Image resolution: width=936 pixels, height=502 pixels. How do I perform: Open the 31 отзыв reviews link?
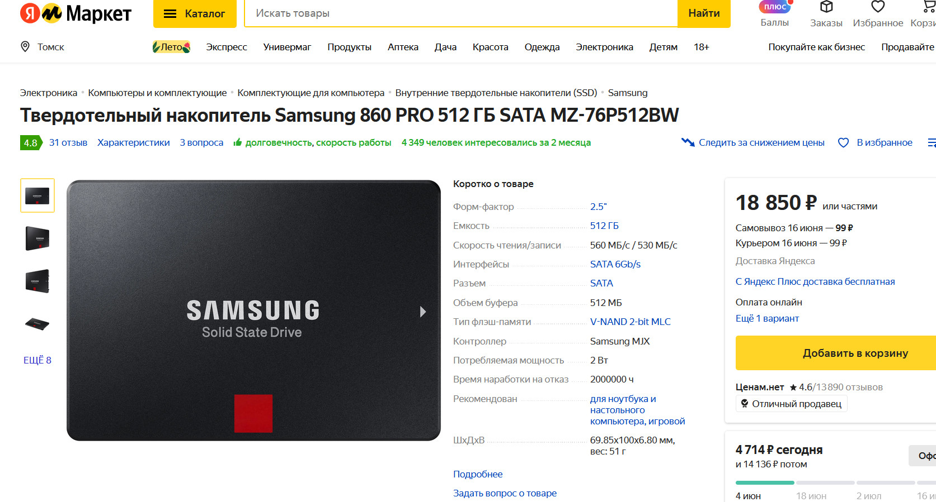point(68,143)
